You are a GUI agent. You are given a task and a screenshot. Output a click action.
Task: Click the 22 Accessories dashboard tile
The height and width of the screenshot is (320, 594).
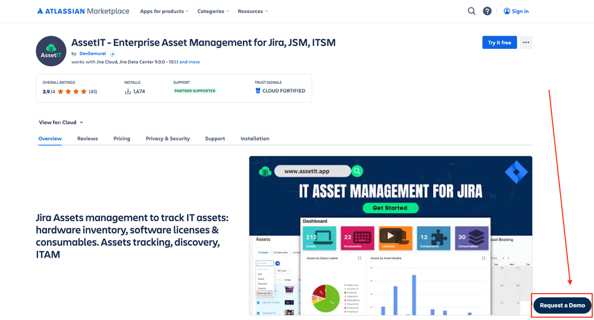coord(357,238)
